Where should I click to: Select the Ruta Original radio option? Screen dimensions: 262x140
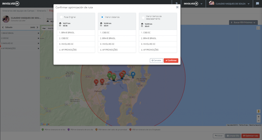click(61, 17)
